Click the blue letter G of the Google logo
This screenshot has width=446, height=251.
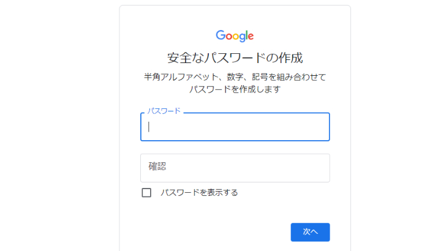tap(221, 35)
